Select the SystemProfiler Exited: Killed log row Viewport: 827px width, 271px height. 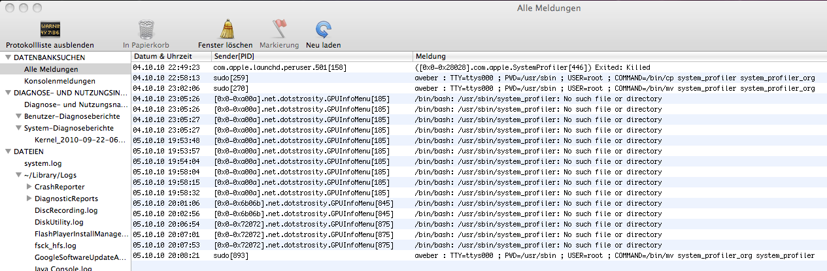(458, 67)
